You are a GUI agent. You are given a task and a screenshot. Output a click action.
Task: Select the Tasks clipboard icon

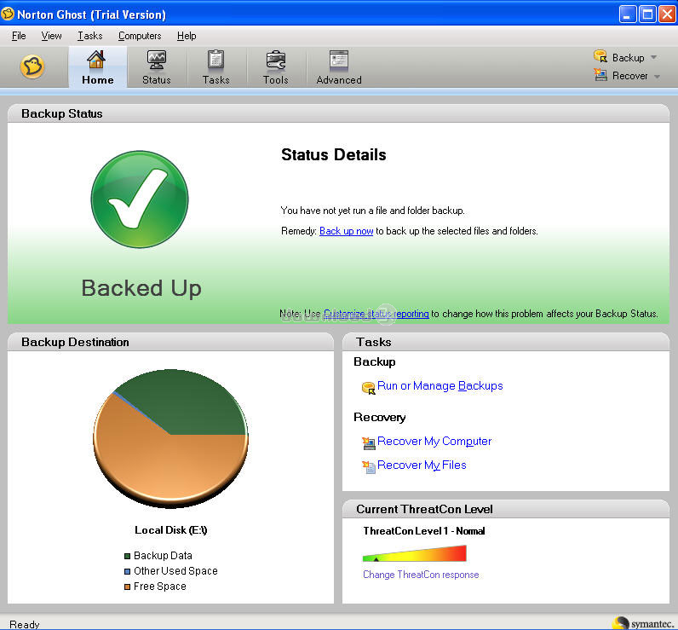coord(215,61)
